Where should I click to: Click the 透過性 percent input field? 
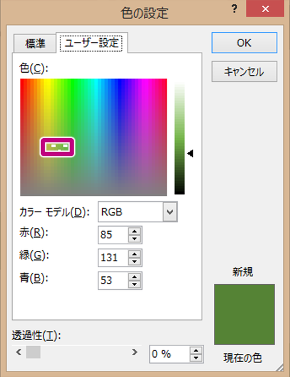[x=169, y=354]
